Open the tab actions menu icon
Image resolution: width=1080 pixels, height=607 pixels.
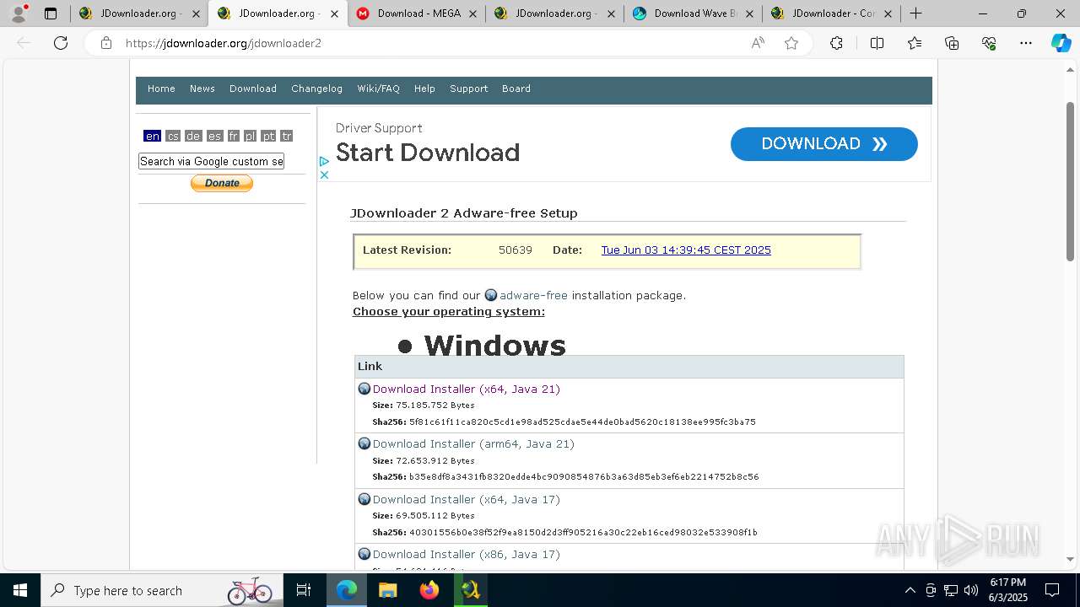(51, 13)
